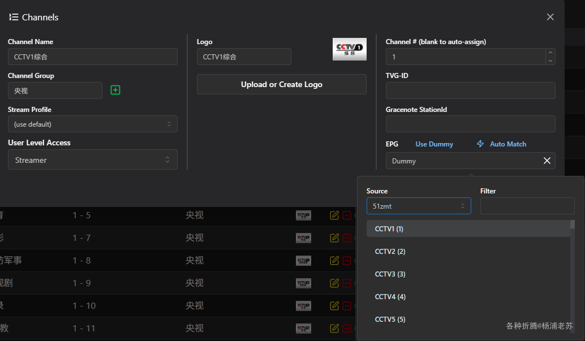The image size is (585, 341).
Task: Click the Channel Name input field
Action: pos(93,57)
